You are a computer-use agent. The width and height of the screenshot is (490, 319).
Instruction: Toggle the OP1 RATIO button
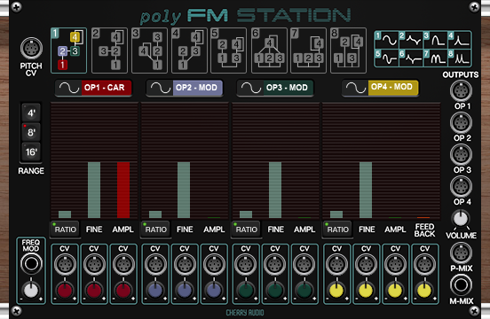point(65,230)
